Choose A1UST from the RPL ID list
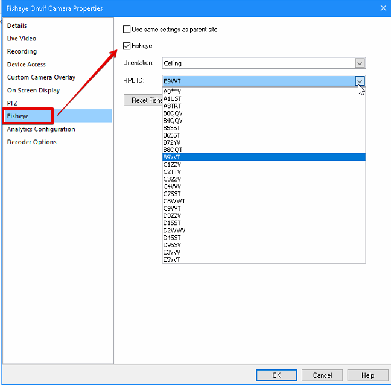Viewport: 391px width, 385px height. pyautogui.click(x=264, y=99)
